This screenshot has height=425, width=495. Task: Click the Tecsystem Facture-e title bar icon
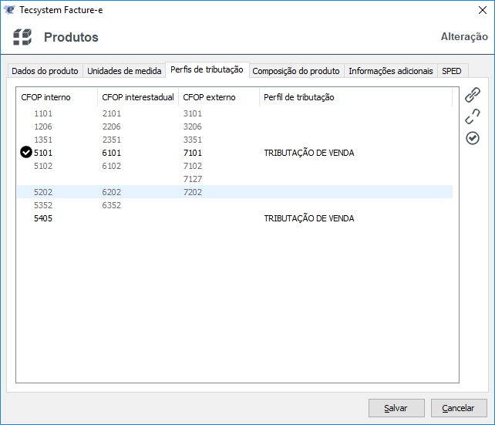[x=10, y=9]
